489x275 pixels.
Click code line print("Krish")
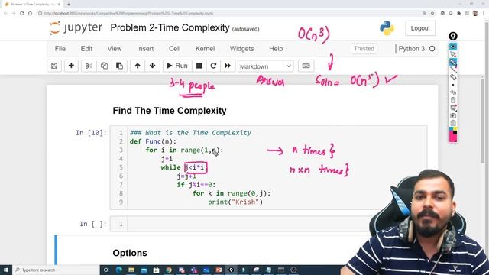click(x=235, y=202)
